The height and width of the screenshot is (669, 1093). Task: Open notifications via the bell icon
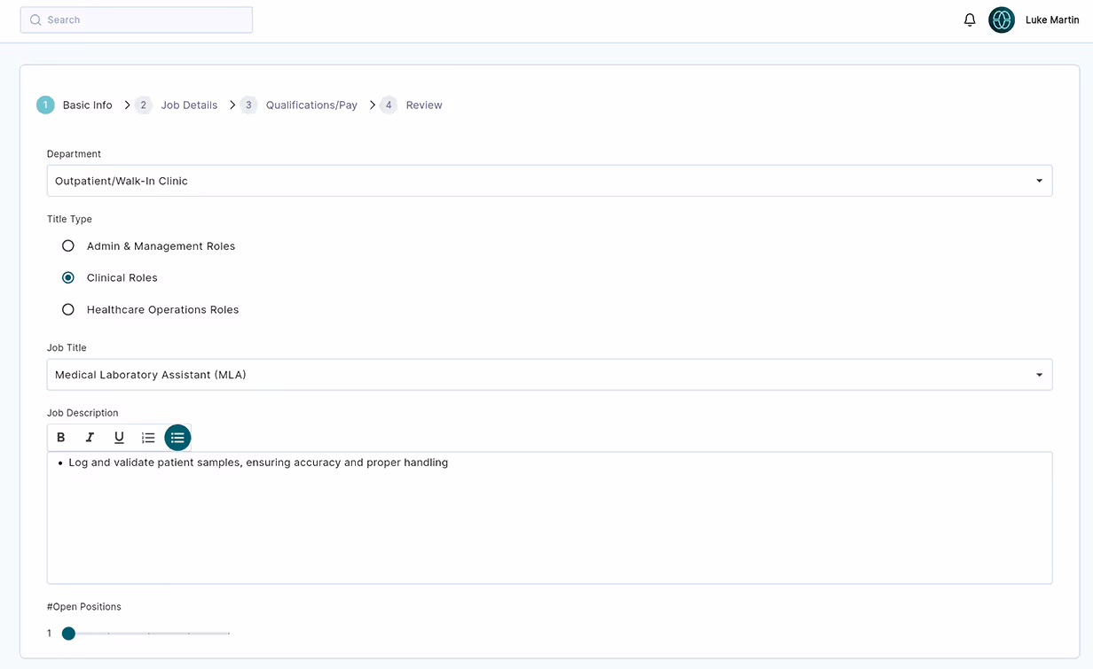(x=970, y=19)
